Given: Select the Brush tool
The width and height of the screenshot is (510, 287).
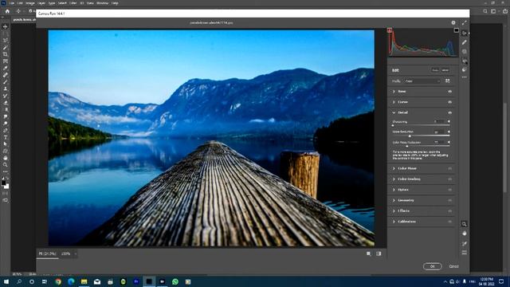Looking at the screenshot, I should 6,81.
